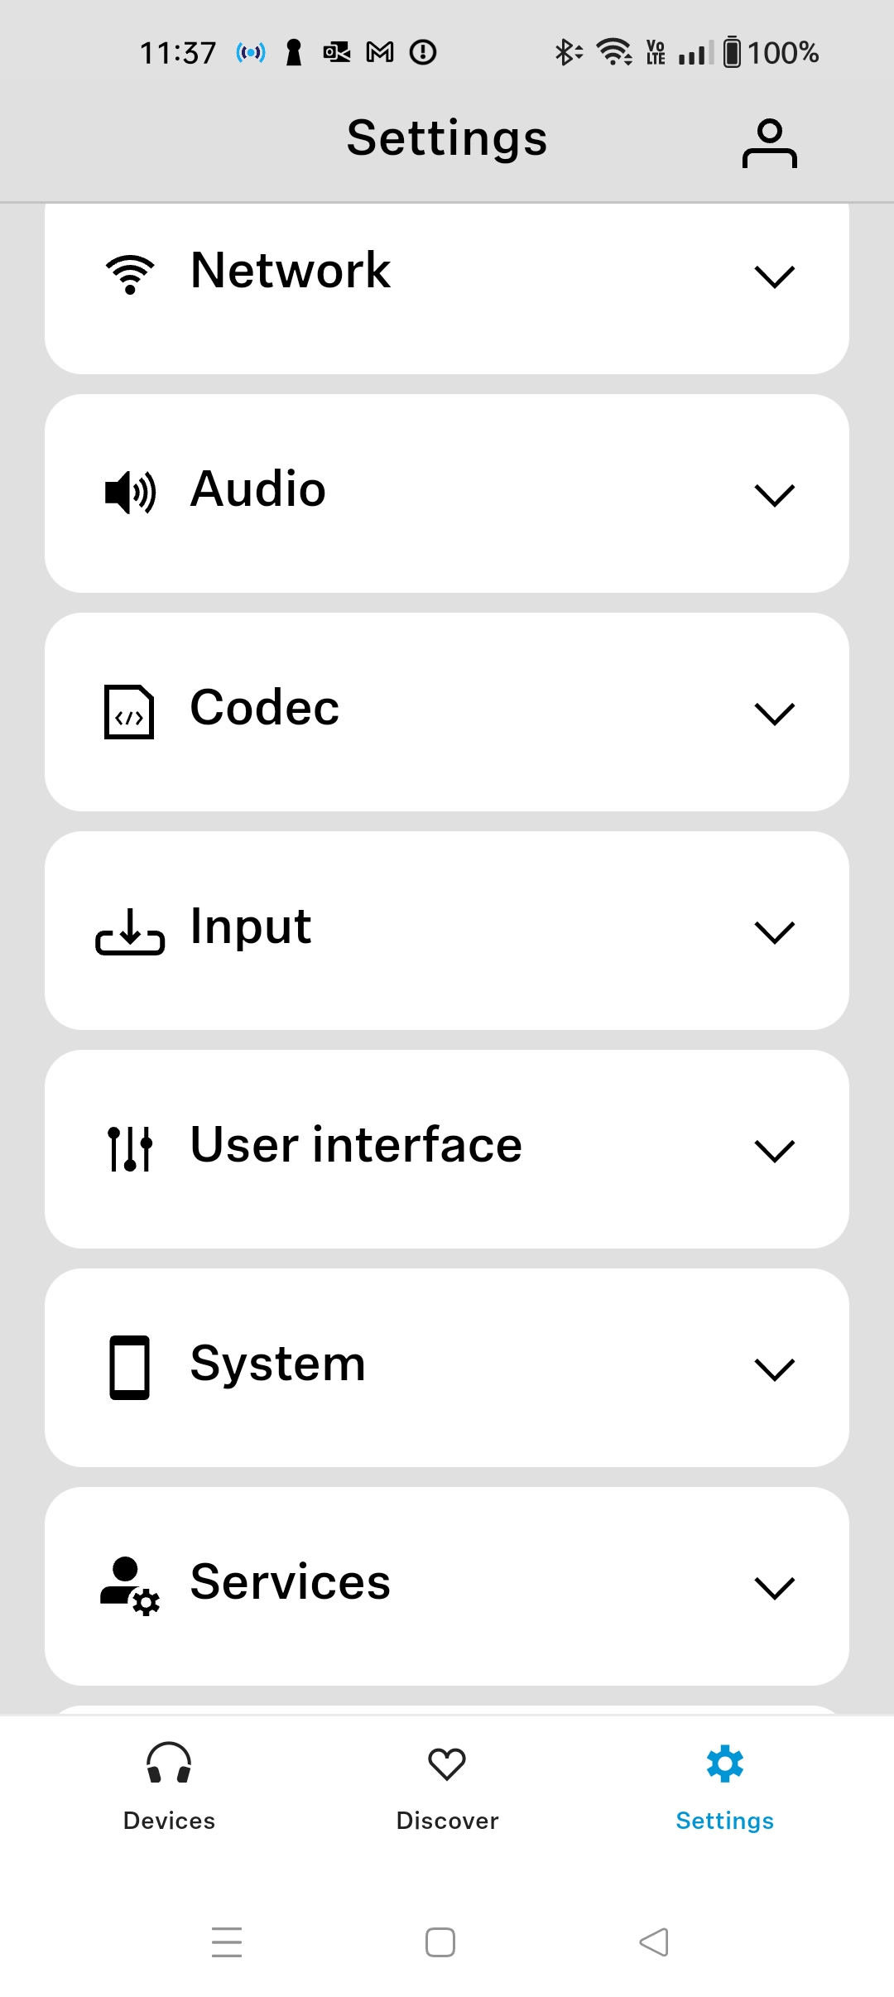Expand the Input section chevron
This screenshot has height=1997, width=894.
(774, 931)
